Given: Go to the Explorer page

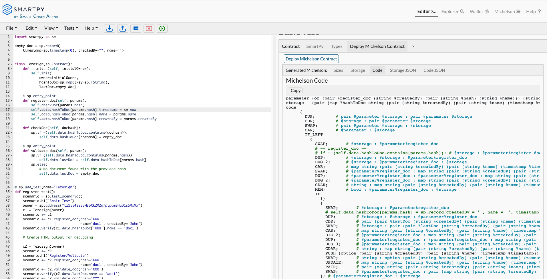Looking at the screenshot, I should tap(452, 12).
